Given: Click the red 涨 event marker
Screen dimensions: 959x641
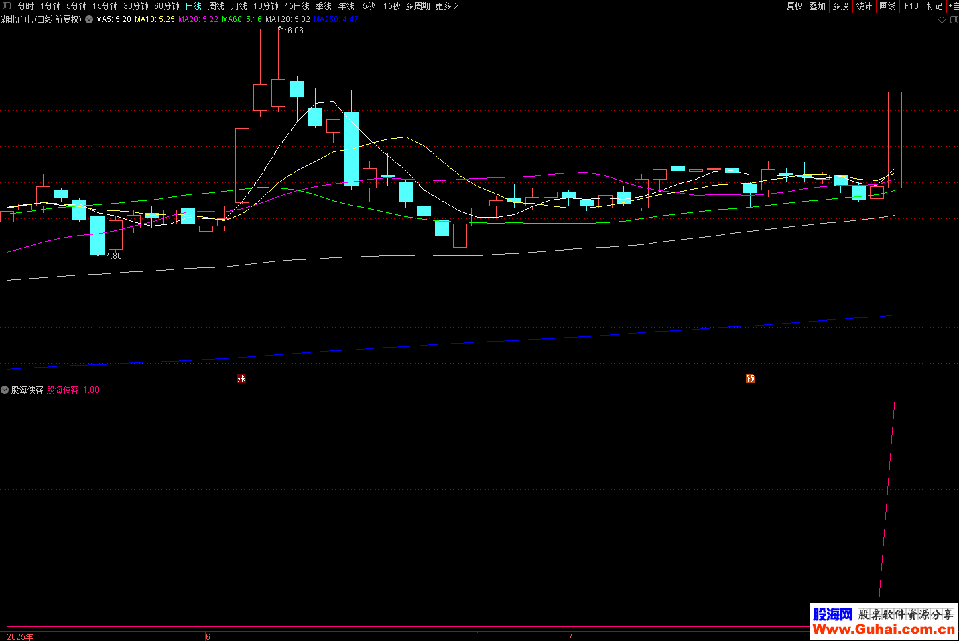Looking at the screenshot, I should [241, 379].
